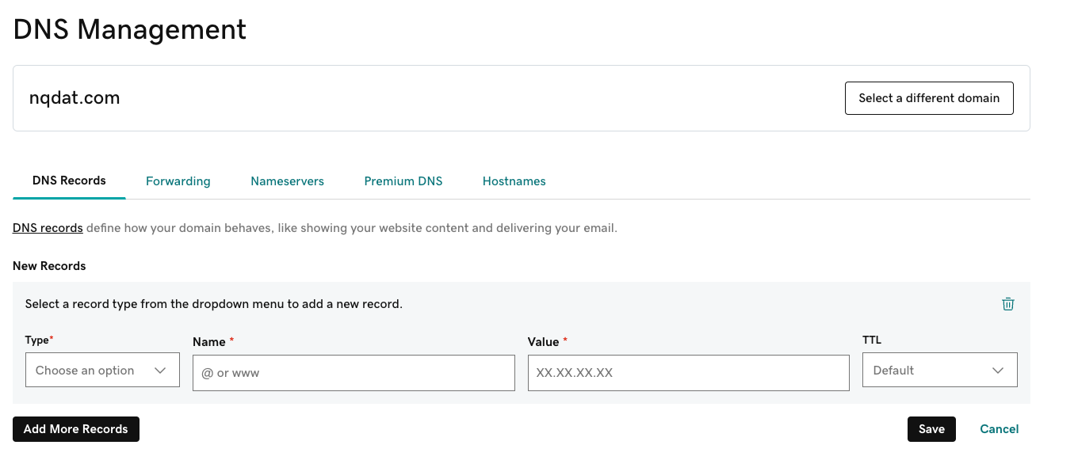Select the Premium DNS tab
The image size is (1078, 464).
[403, 181]
